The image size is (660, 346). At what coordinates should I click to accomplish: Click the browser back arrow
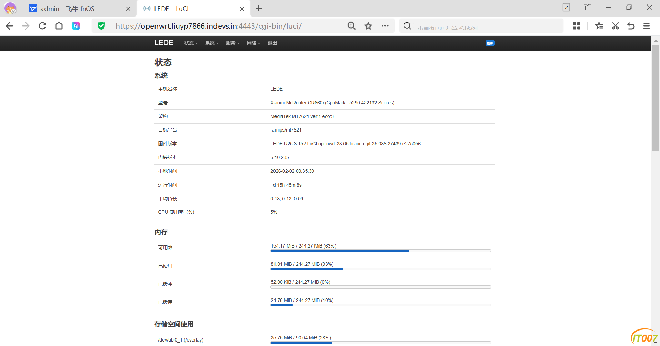pos(9,26)
